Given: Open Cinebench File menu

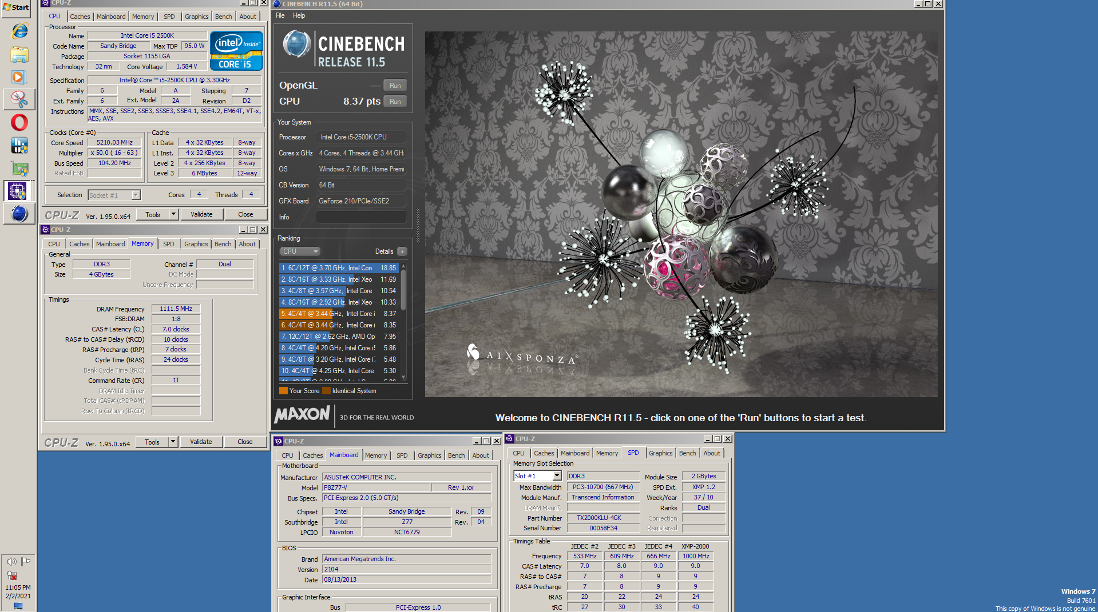Looking at the screenshot, I should pos(280,15).
